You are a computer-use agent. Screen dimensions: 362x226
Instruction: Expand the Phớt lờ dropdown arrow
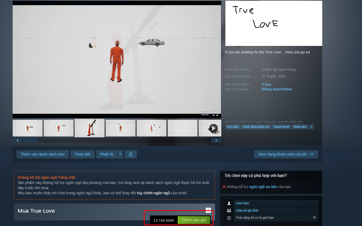120,154
